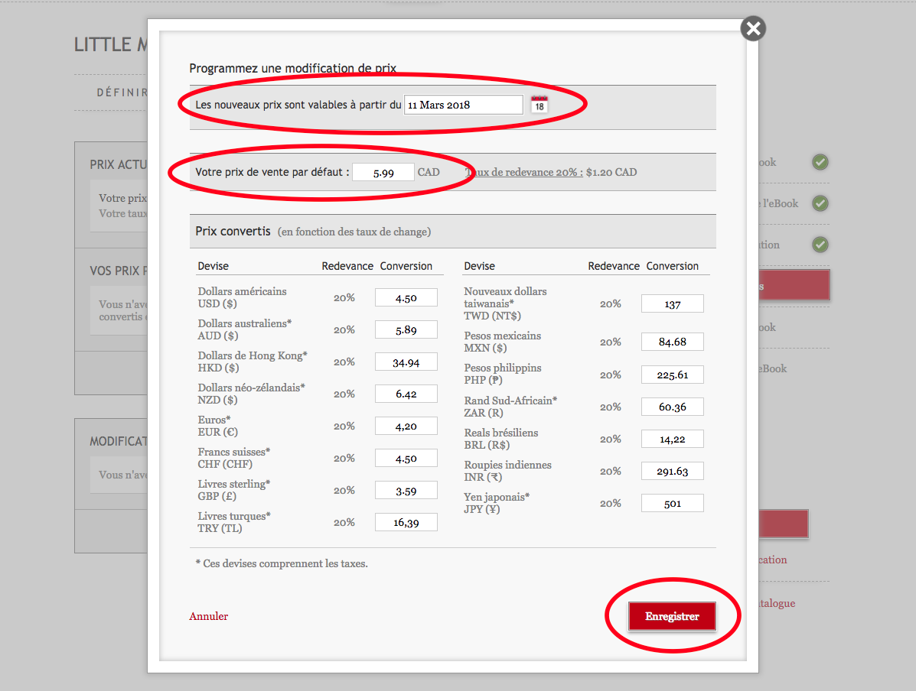Click the start date field showing 11 Mars 2018
This screenshot has height=691, width=916.
pos(463,105)
